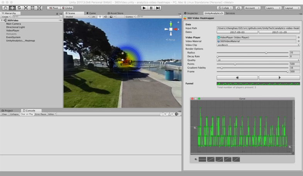The height and width of the screenshot is (176, 303).
Task: Select Main Camera in Hierarchy
Action: click(14, 24)
